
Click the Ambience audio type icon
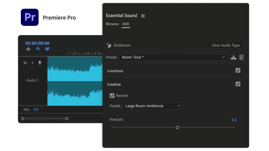pyautogui.click(x=109, y=45)
